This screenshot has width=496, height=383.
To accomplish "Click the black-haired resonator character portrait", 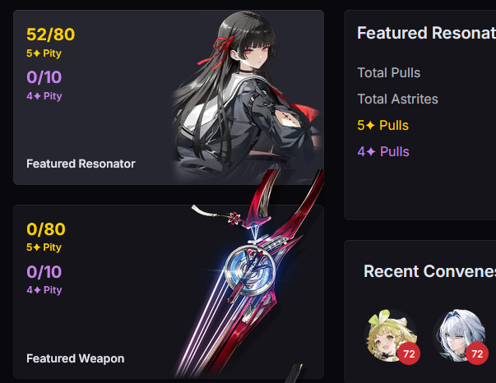I will [248, 96].
